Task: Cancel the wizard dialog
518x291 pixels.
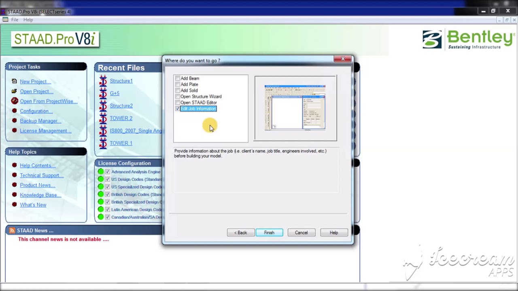Action: pos(301,233)
